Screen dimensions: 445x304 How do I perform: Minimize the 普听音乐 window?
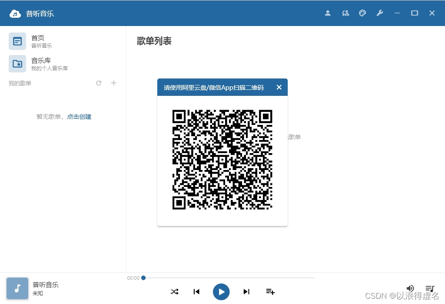pyautogui.click(x=397, y=13)
